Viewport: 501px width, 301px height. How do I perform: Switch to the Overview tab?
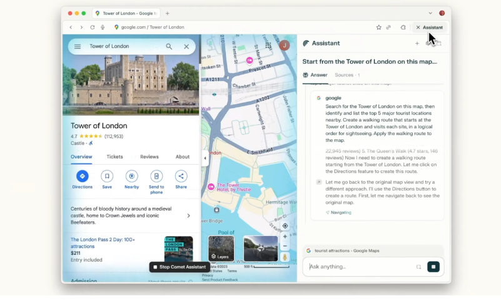point(81,157)
